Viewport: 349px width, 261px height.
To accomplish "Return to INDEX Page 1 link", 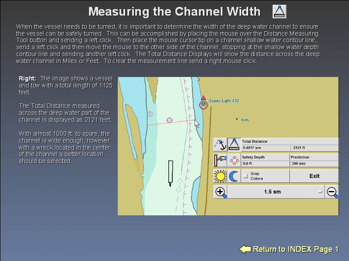I will pyautogui.click(x=296, y=249).
